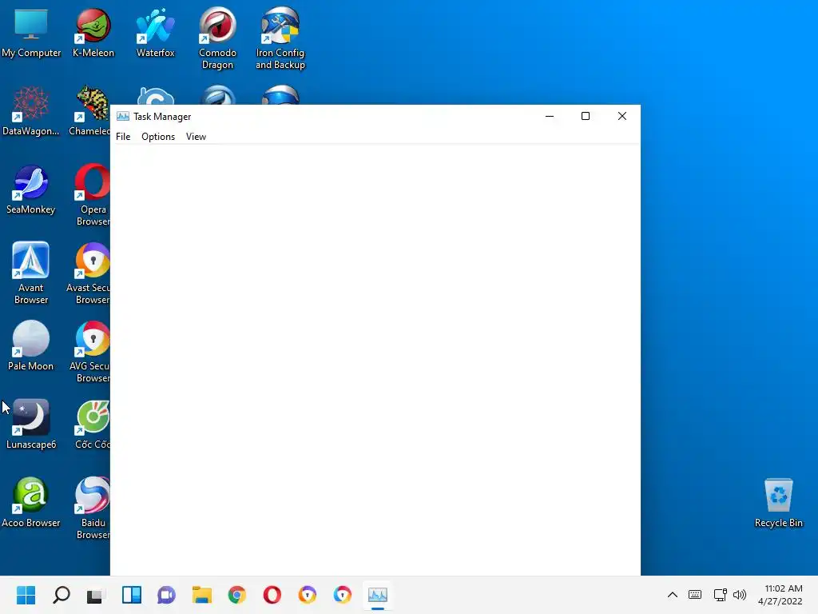Open the clock showing 11:02 AM

780,595
